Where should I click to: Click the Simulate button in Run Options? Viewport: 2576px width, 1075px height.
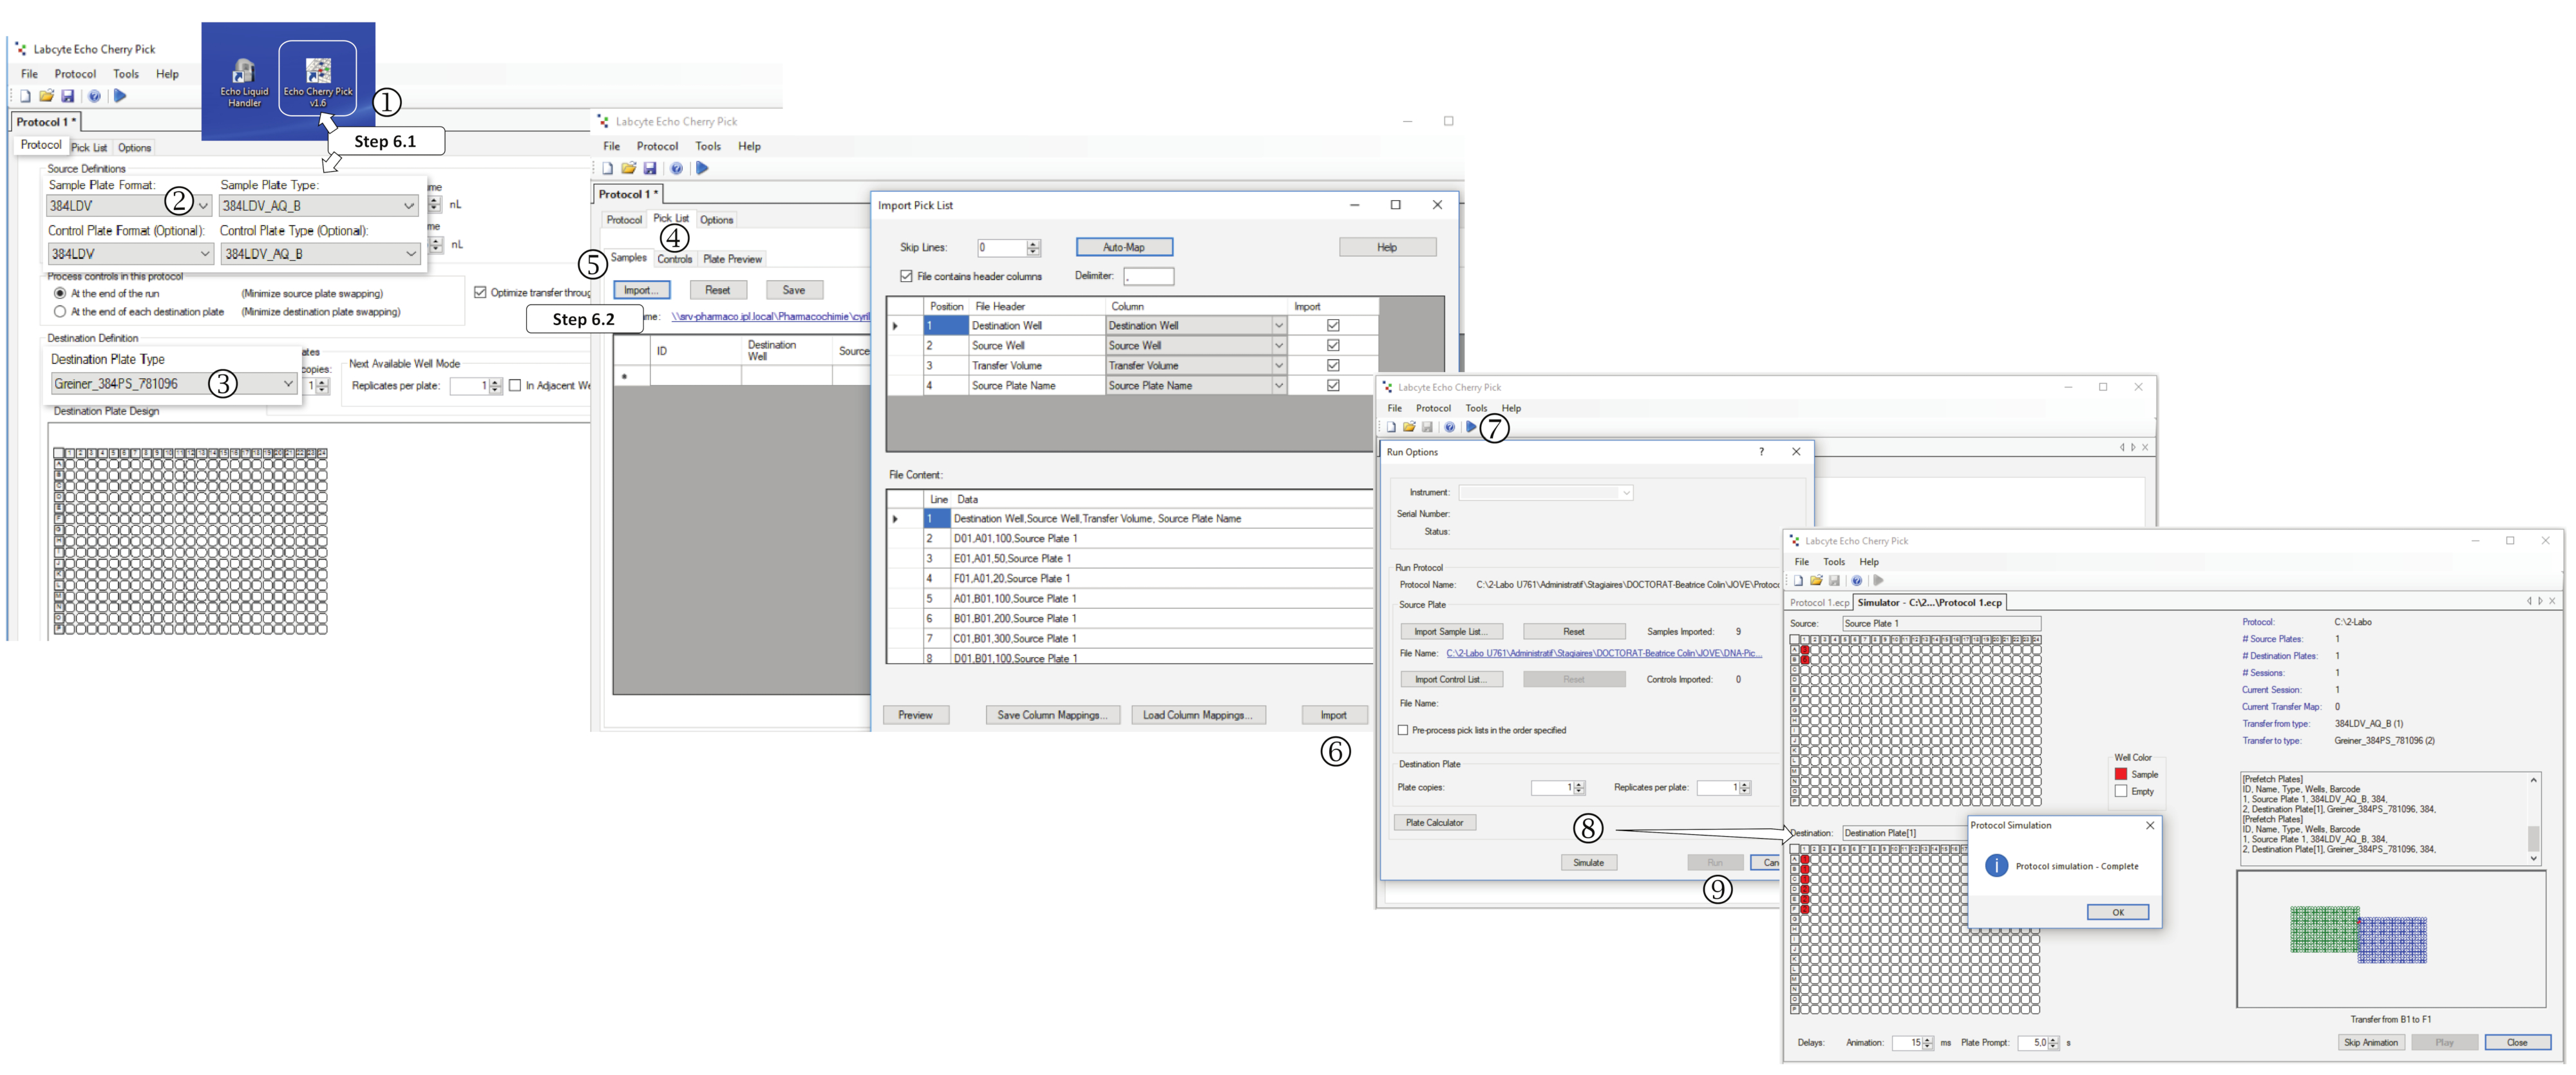pos(1588,862)
